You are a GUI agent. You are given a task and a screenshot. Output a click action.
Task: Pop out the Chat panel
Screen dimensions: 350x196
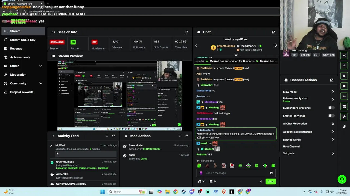coord(273,32)
